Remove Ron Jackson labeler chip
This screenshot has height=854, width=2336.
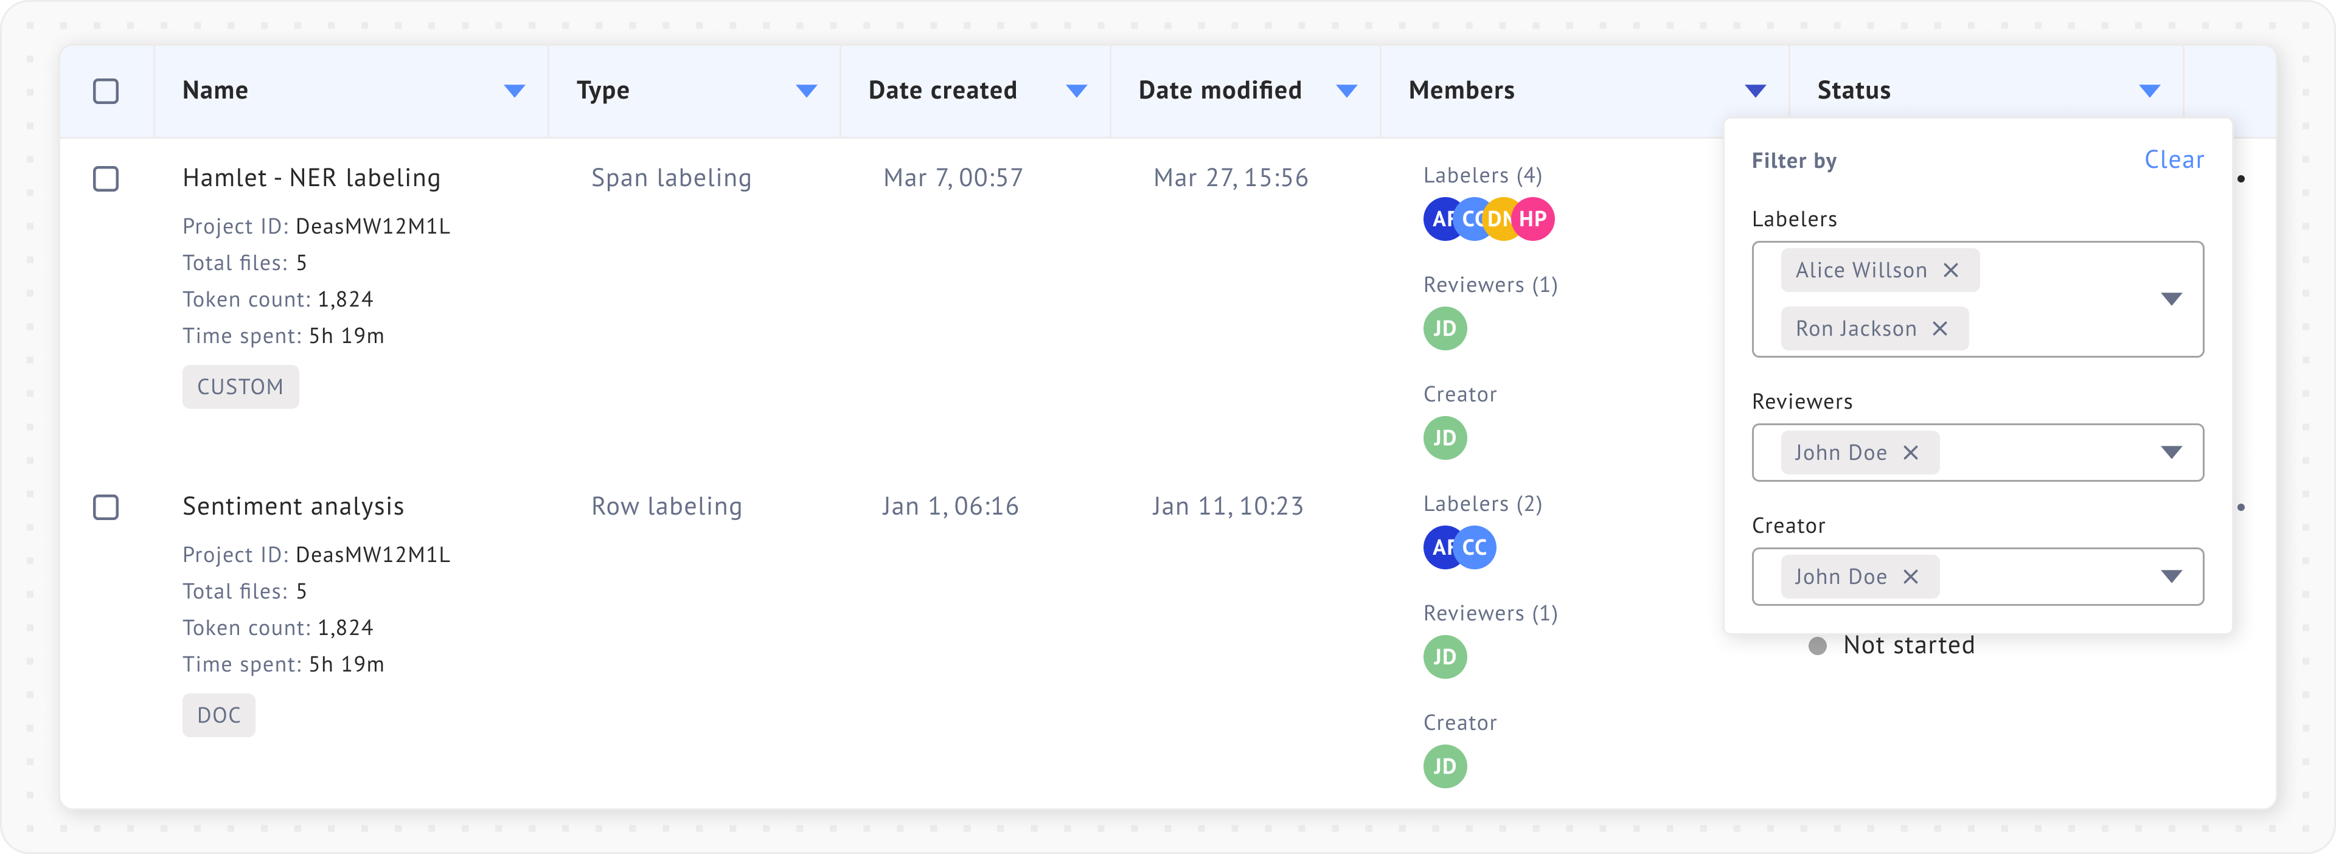coord(1940,328)
